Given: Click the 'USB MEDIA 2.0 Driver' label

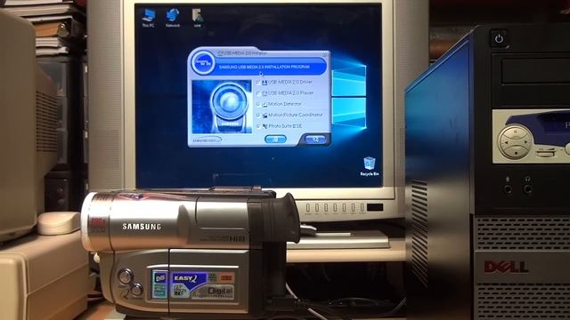Looking at the screenshot, I should (290, 83).
